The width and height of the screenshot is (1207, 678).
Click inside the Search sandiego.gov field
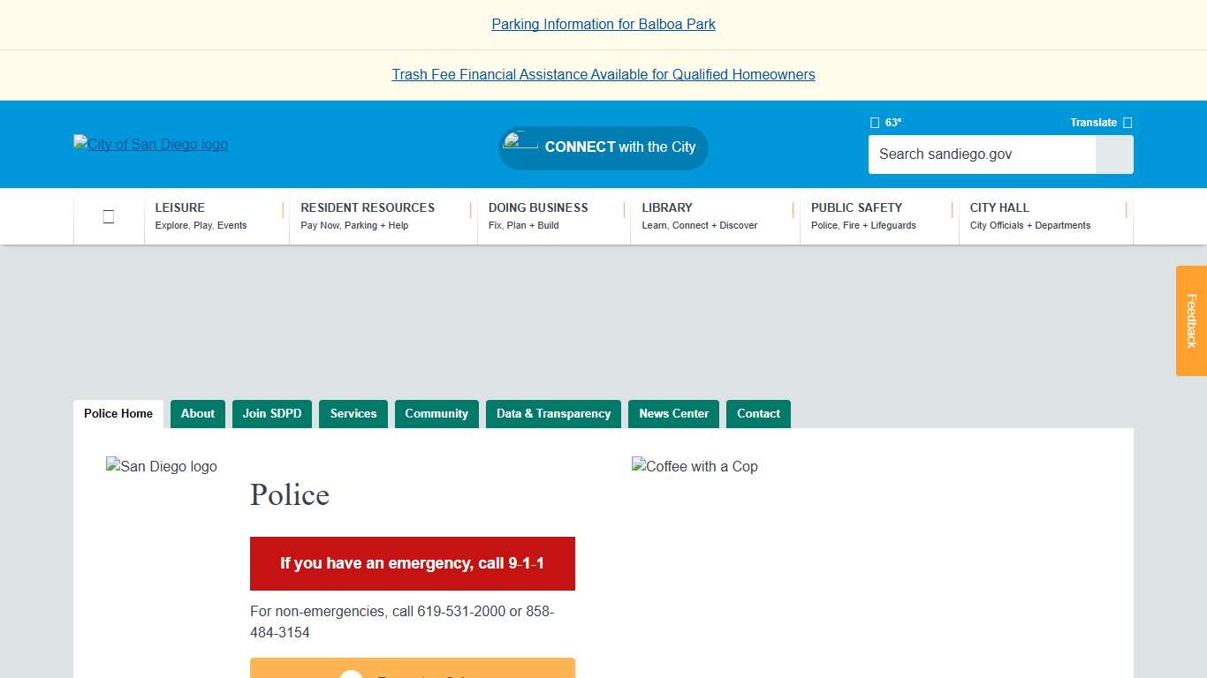tap(972, 154)
